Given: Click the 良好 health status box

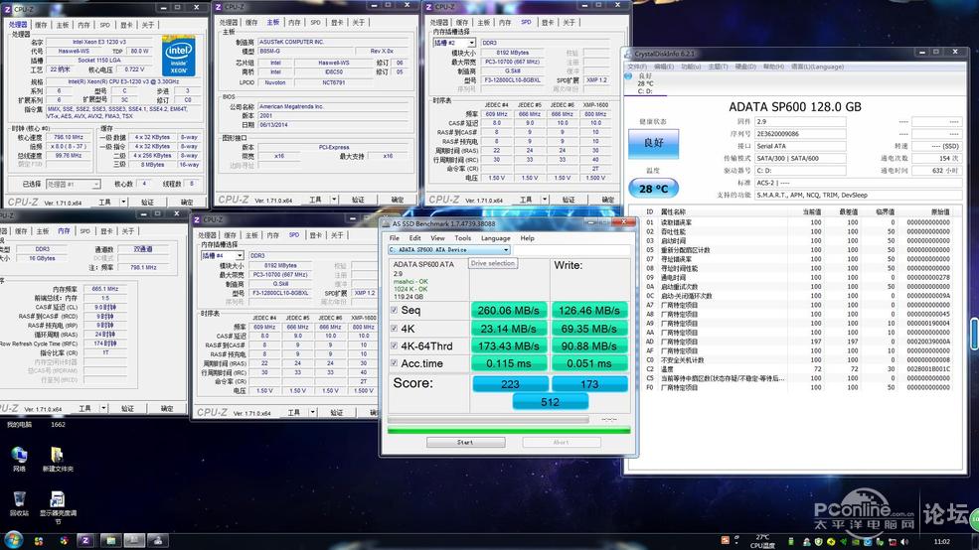Looking at the screenshot, I should [653, 143].
